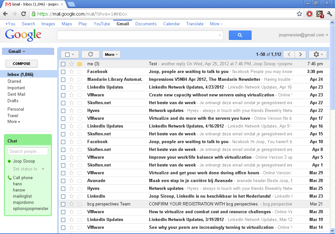The width and height of the screenshot is (335, 234).
Task: Check the checkbox for the VMware Apr 23 email
Action: point(63,95)
